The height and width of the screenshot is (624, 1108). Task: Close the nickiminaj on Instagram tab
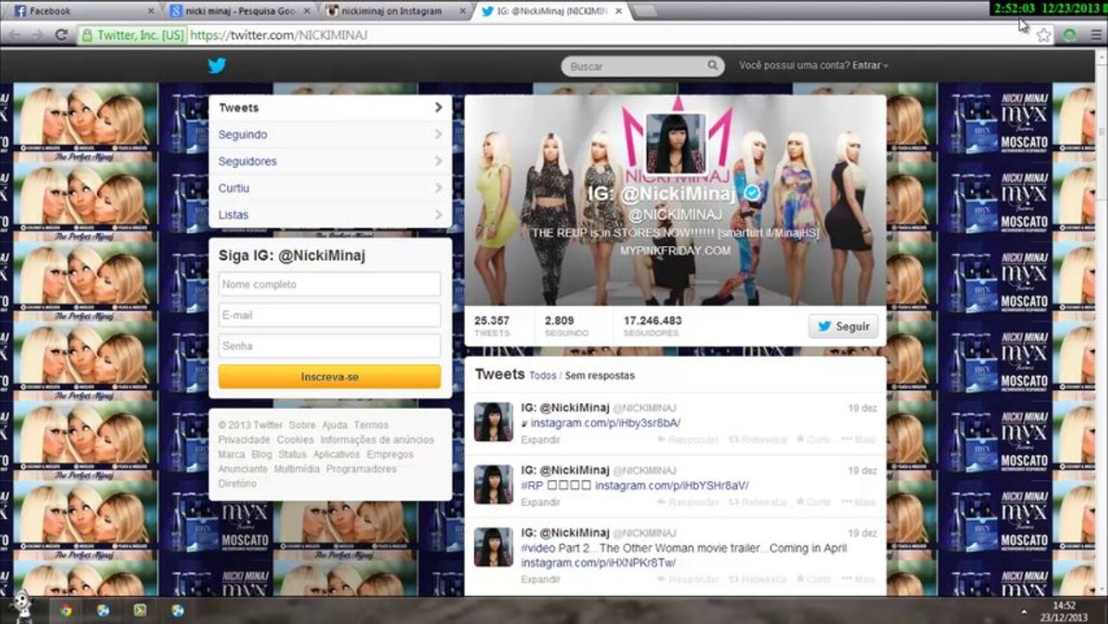pyautogui.click(x=462, y=11)
